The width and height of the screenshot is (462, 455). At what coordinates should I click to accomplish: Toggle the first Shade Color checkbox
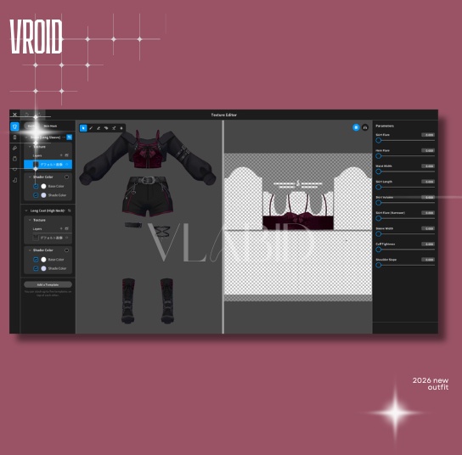36,195
